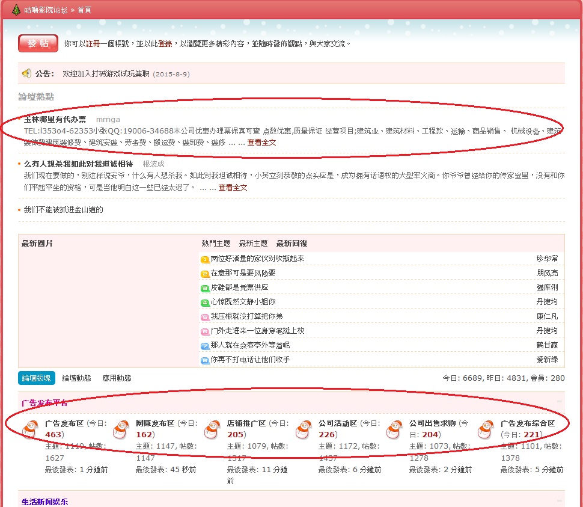Collapse the 生活新闻娱乐 section
The width and height of the screenshot is (583, 507).
[560, 500]
